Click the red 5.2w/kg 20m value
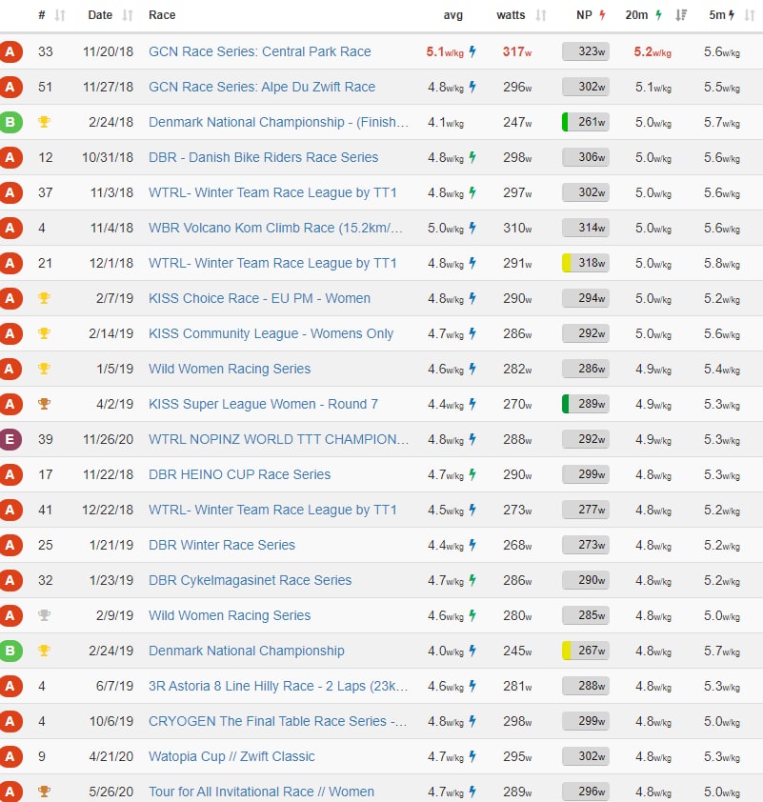The image size is (763, 802). 653,51
